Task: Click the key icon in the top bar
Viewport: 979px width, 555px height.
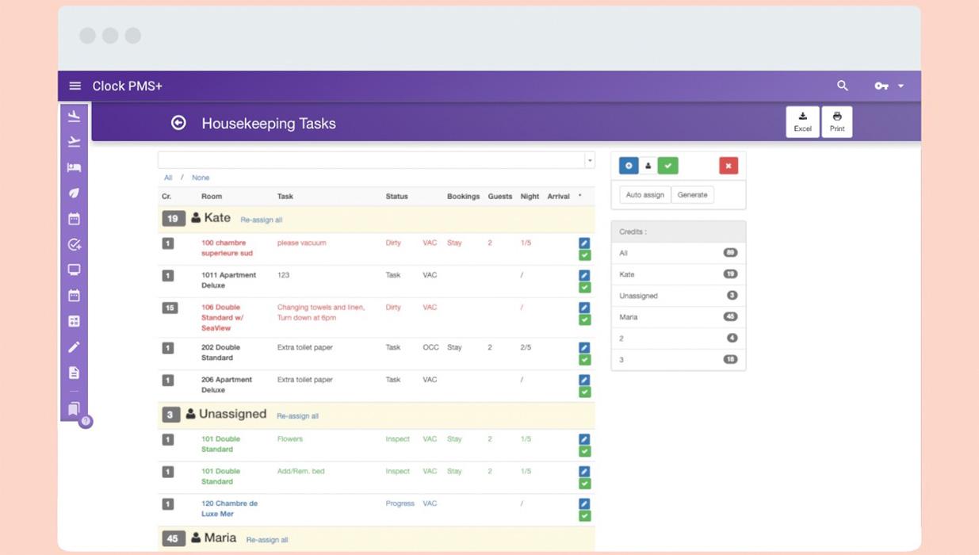Action: click(881, 86)
